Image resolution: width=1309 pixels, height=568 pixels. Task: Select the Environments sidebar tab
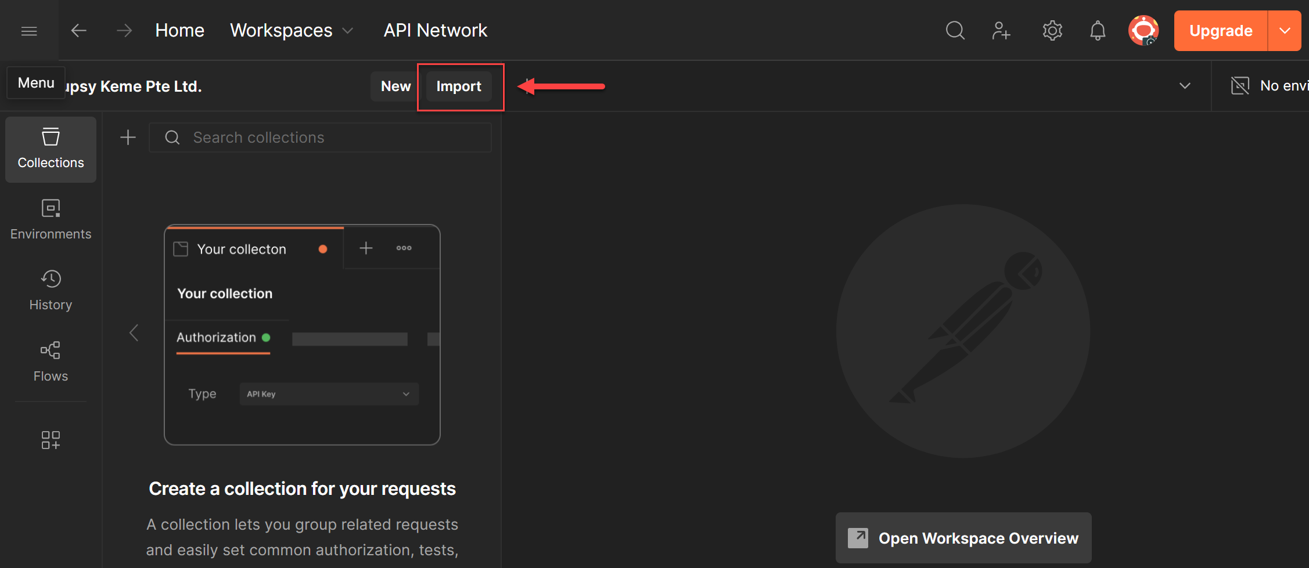click(x=51, y=220)
